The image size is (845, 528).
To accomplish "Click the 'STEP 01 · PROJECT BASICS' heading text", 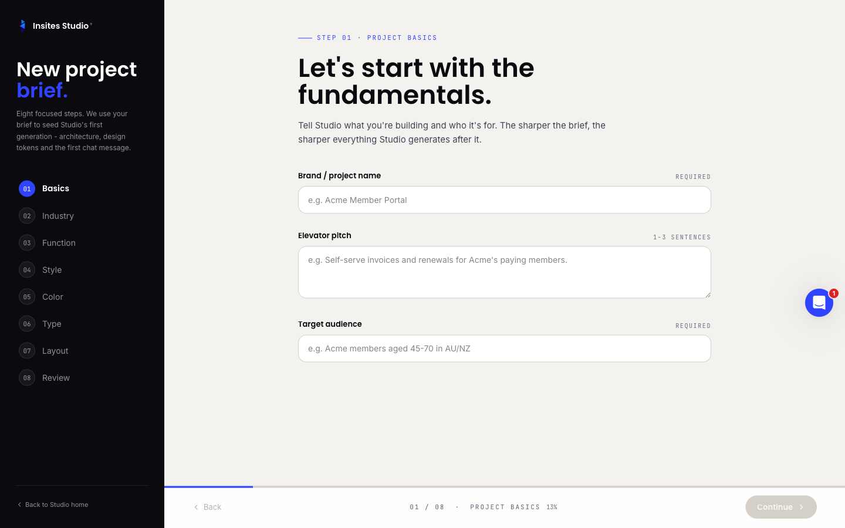I will 377,38.
